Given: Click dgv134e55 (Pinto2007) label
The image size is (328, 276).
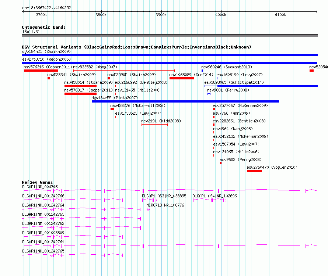Looking at the screenshot, I should 115,98.
